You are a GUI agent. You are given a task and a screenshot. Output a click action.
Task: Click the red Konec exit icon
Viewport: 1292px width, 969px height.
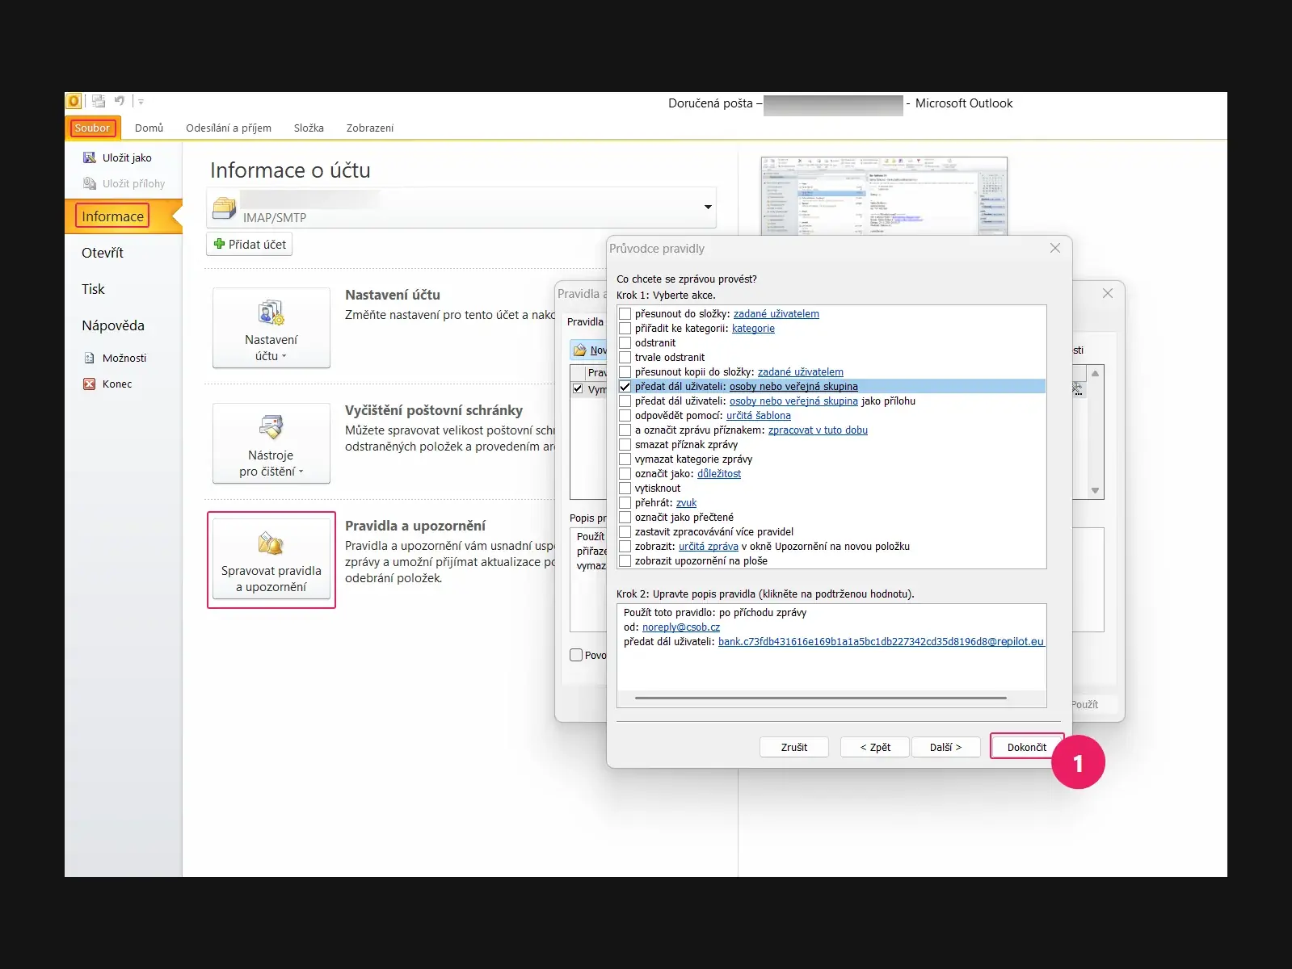[x=90, y=384]
